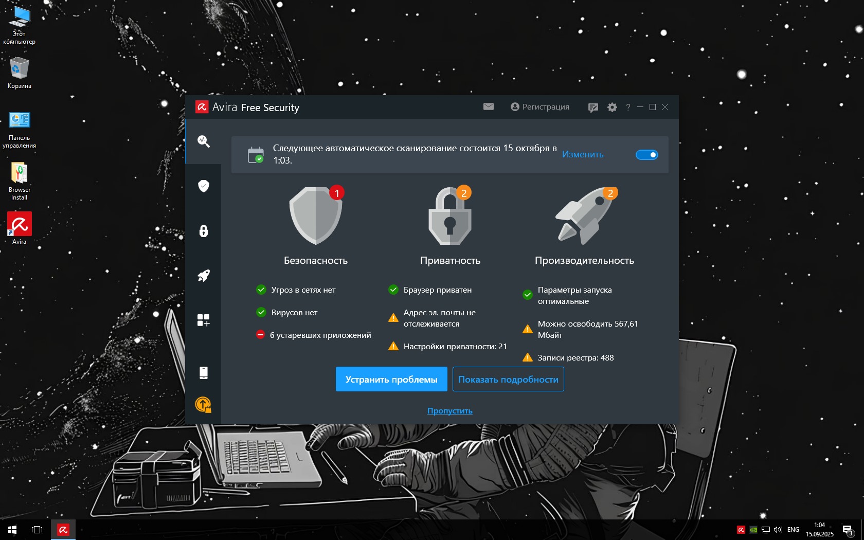Minimize the Avira window

point(640,107)
